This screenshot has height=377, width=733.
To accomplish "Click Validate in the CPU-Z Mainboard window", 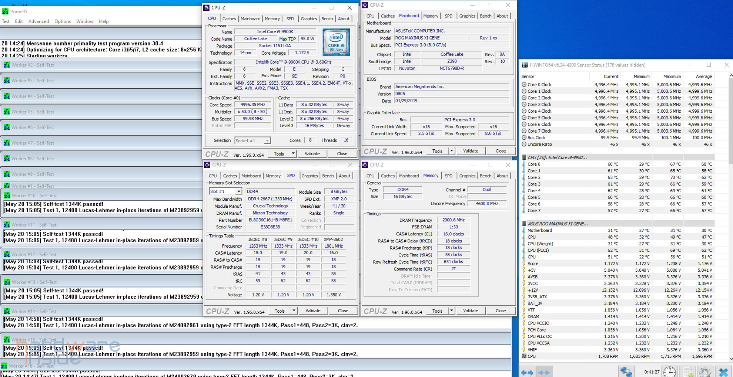I will click(471, 151).
